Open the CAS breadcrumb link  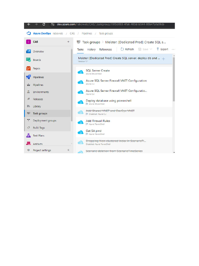(72, 34)
